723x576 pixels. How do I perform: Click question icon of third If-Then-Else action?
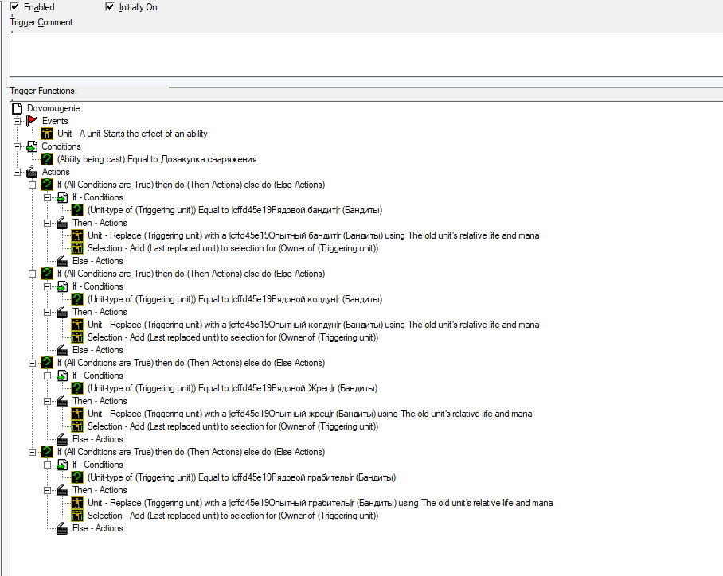(x=47, y=363)
